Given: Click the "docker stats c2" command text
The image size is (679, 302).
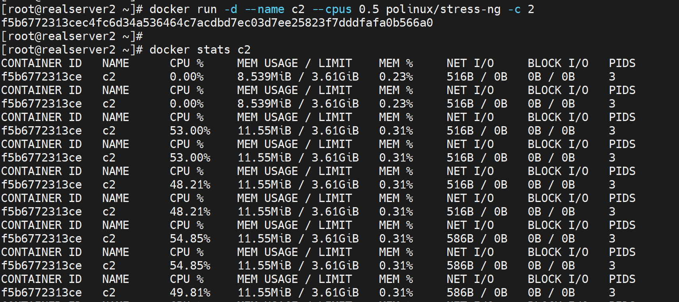Looking at the screenshot, I should (200, 50).
